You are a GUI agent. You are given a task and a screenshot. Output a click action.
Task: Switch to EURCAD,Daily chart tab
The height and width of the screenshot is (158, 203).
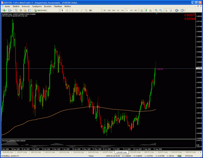tap(79, 152)
